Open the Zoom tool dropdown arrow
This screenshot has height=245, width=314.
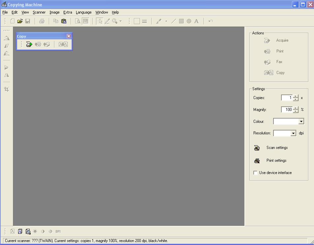tap(121, 21)
